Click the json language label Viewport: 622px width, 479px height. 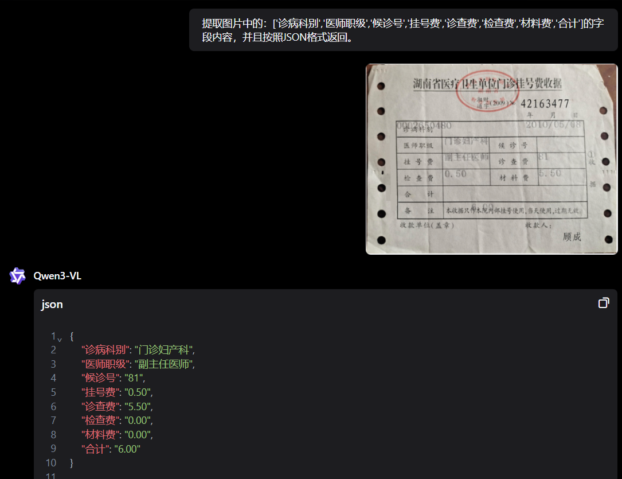click(52, 304)
